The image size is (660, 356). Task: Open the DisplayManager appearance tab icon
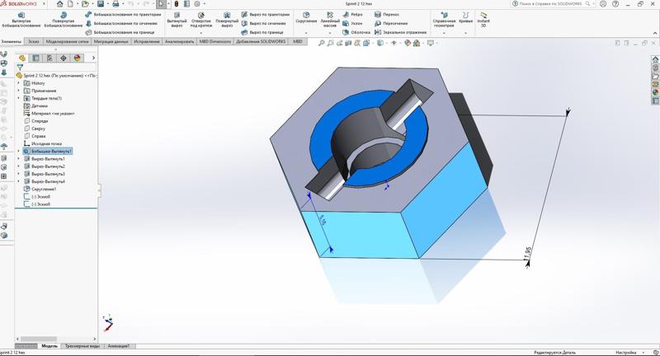tap(78, 58)
